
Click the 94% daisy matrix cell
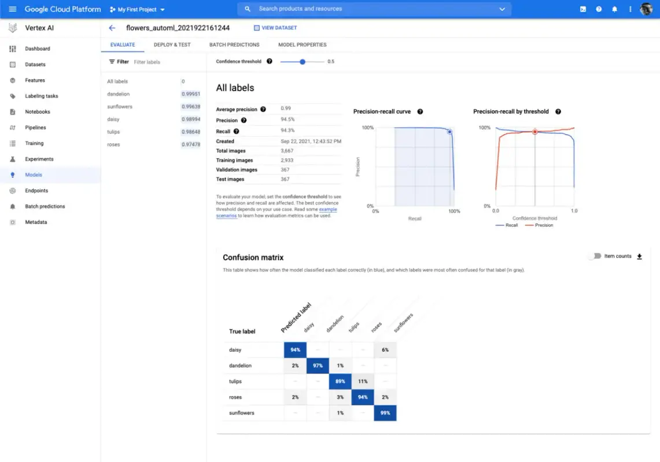point(295,350)
